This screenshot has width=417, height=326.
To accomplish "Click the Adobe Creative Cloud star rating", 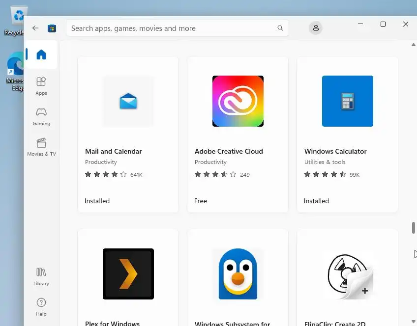I will click(215, 174).
